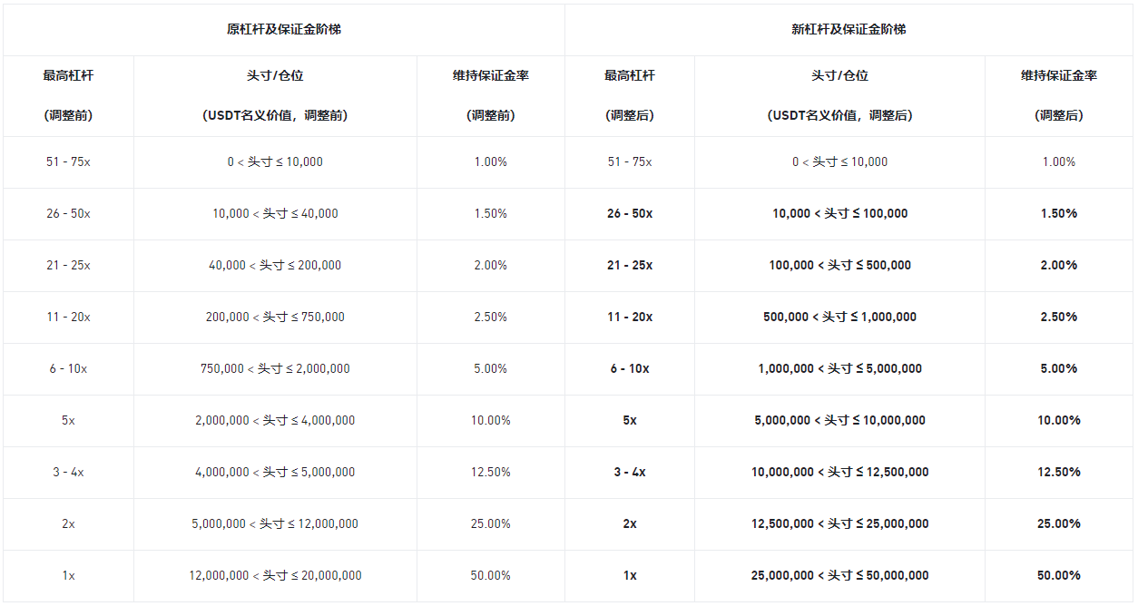
Task: Select the 10,000 < 头寸 ≤ 100,000 cell
Action: click(839, 213)
